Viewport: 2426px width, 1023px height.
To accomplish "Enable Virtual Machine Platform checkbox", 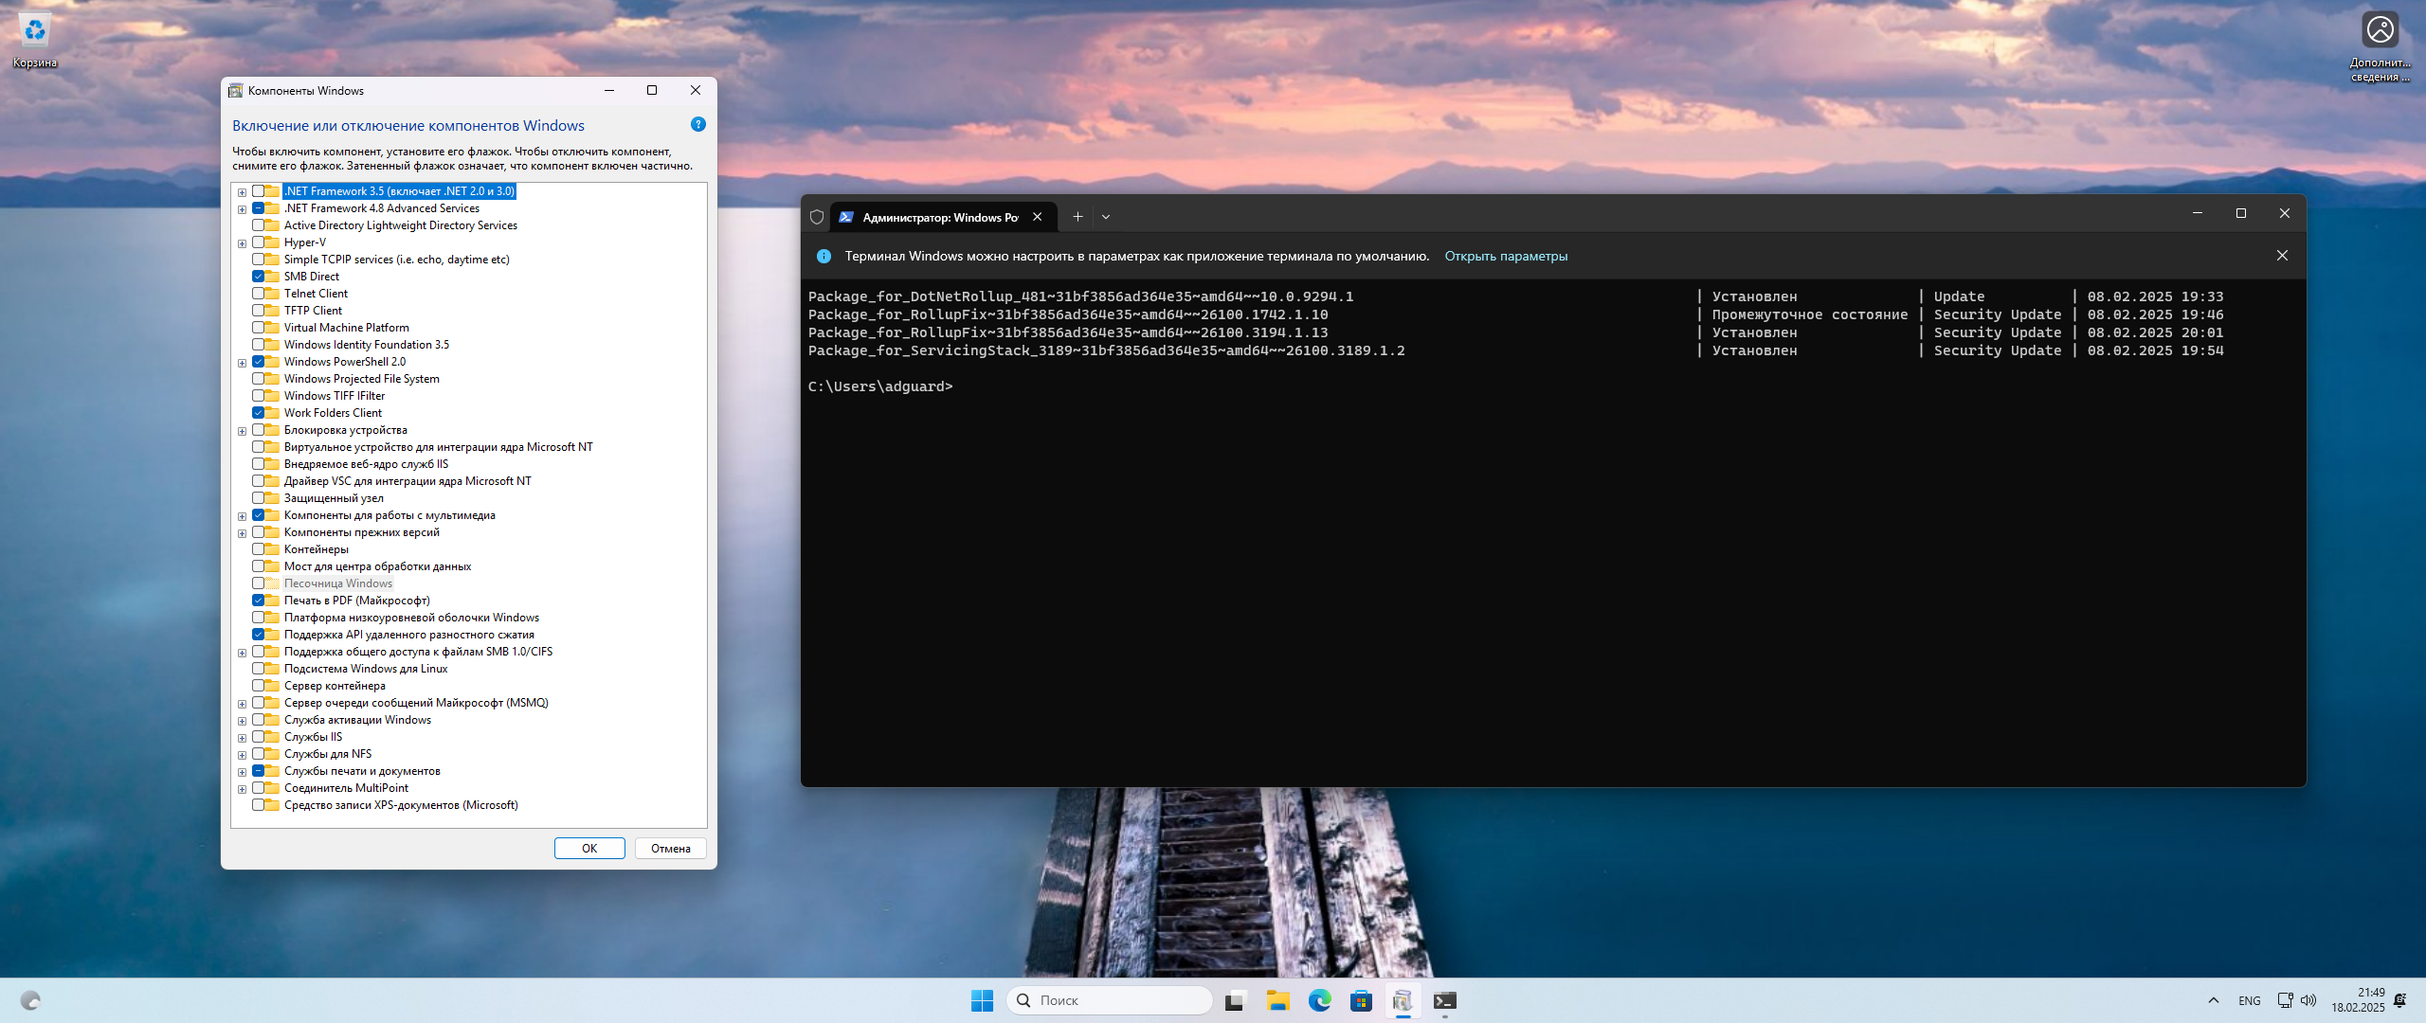I will tap(258, 328).
